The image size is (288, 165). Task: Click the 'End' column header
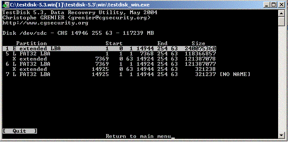point(162,43)
